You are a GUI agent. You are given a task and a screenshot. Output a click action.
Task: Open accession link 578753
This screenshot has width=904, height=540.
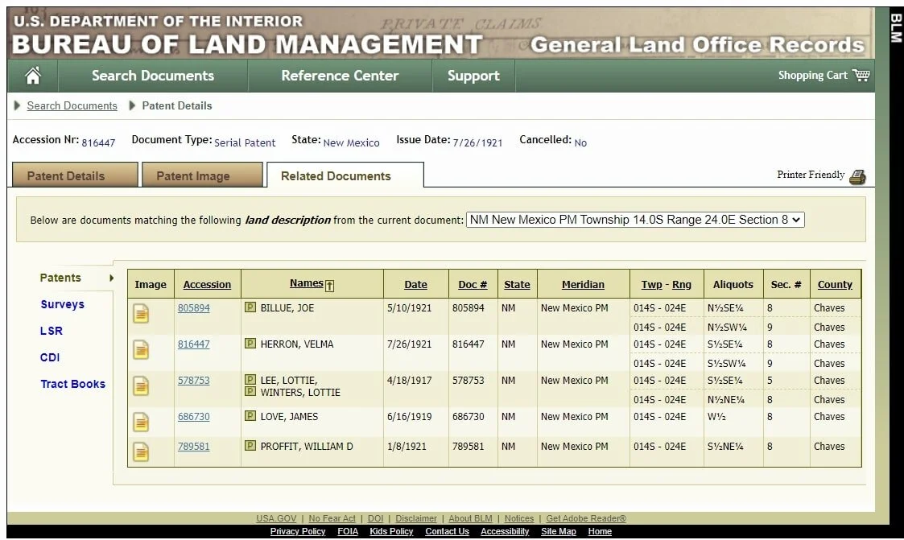(x=194, y=381)
